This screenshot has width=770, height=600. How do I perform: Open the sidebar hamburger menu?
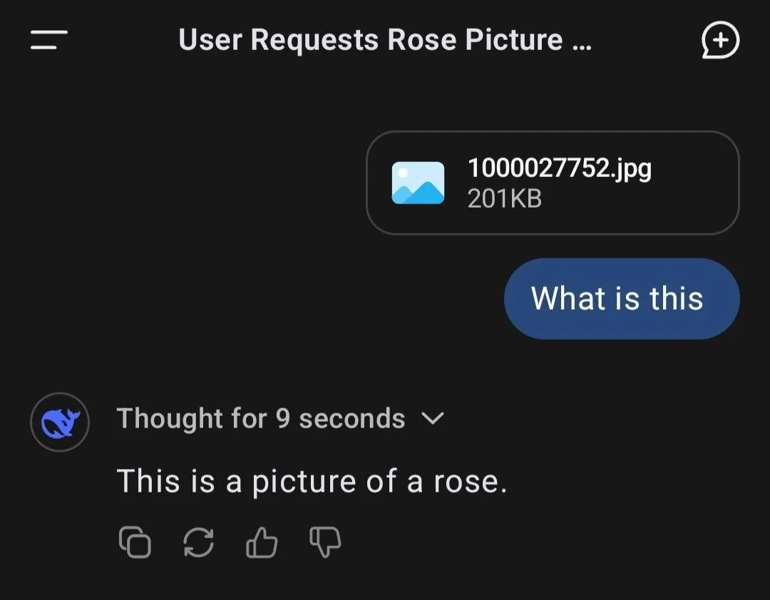[x=49, y=39]
